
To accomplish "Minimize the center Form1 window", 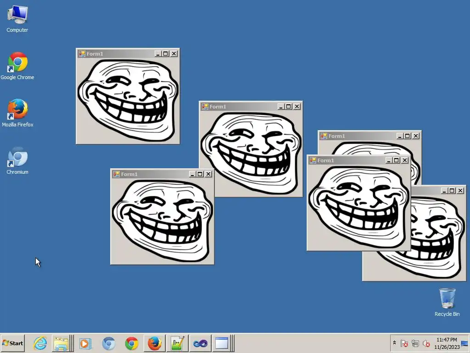I will point(281,107).
